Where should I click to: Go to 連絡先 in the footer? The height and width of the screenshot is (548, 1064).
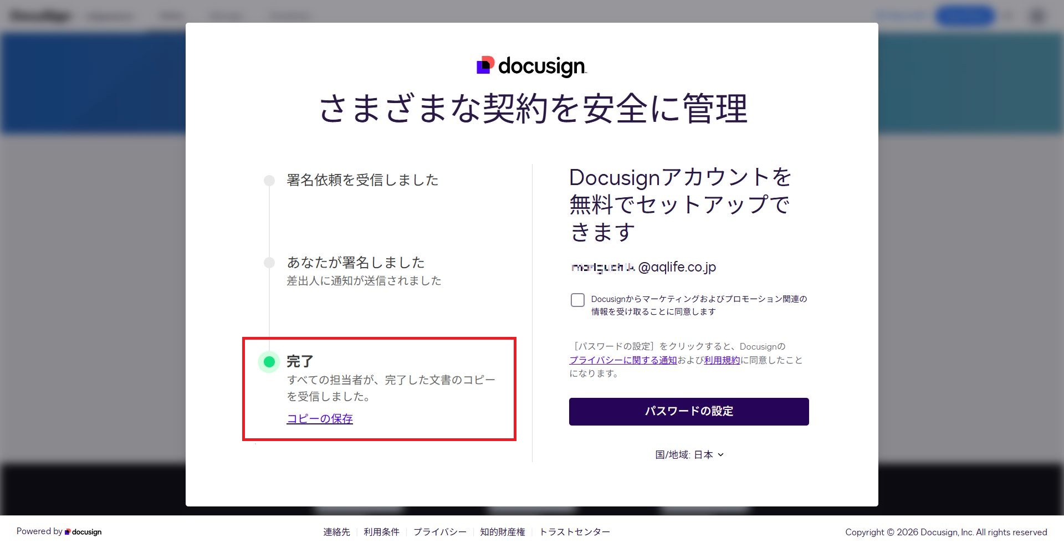click(x=336, y=532)
